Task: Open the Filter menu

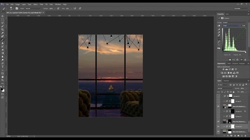Action: 41,4
